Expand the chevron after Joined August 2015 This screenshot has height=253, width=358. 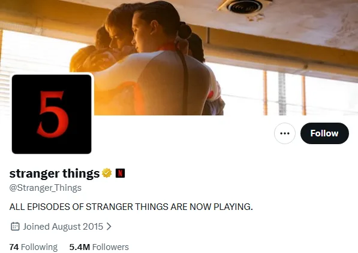109,226
